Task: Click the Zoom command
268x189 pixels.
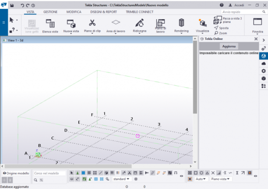Action: 221,33
